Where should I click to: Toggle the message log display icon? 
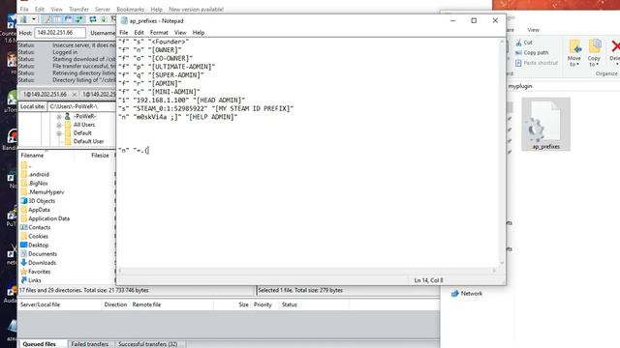[x=46, y=19]
